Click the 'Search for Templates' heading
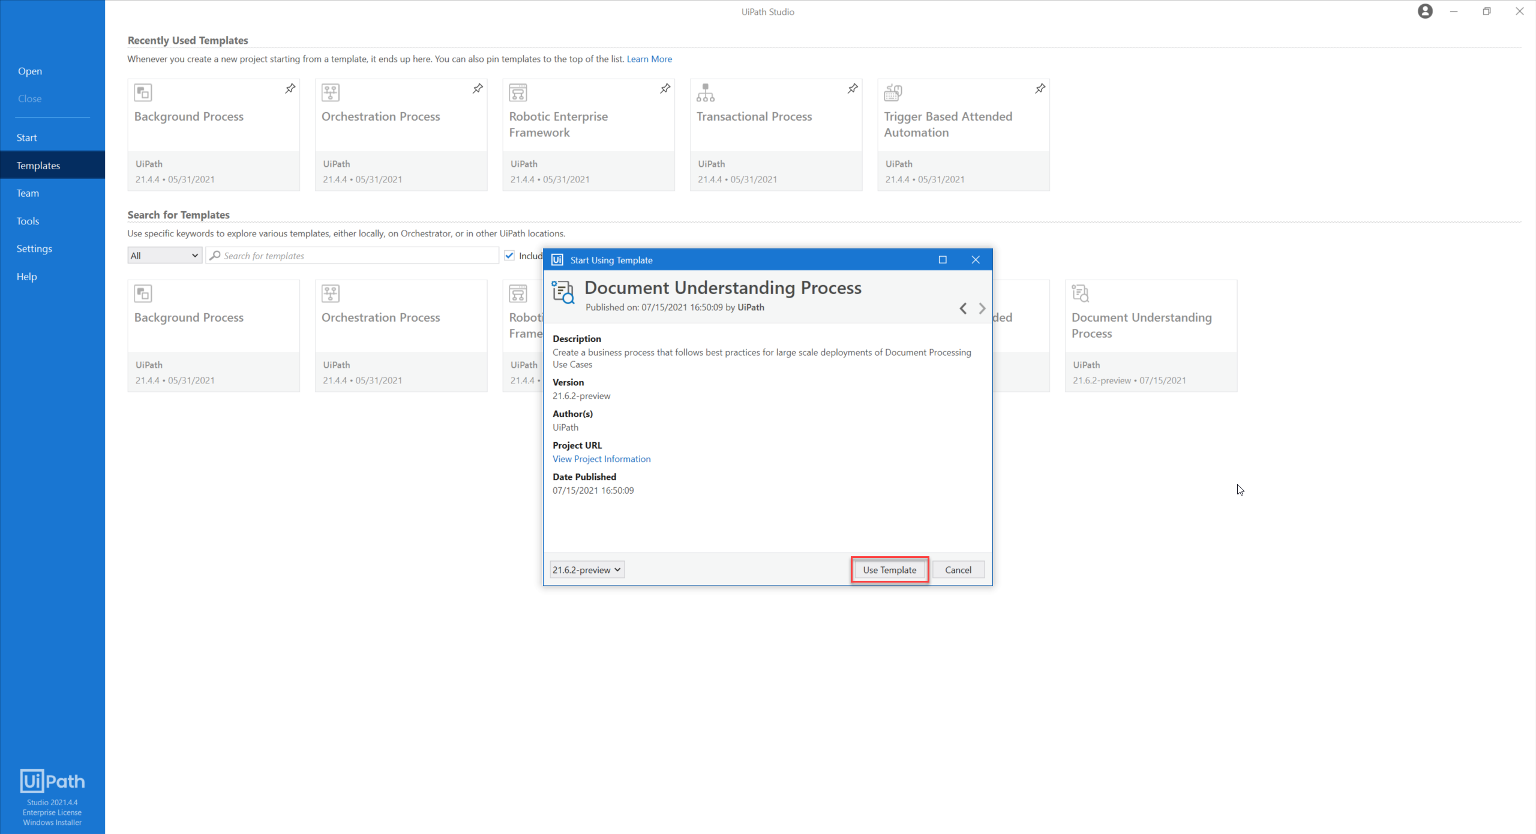The image size is (1536, 834). pos(178,215)
